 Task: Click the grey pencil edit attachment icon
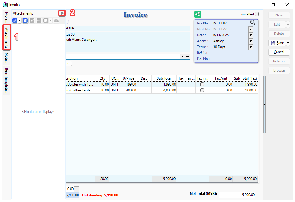click(32, 20)
